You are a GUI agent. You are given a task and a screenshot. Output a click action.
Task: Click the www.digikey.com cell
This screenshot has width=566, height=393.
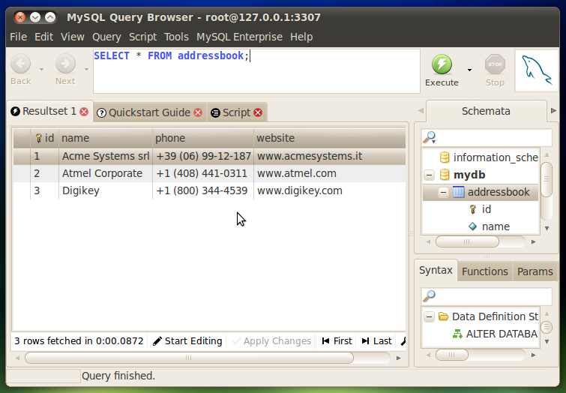330,190
